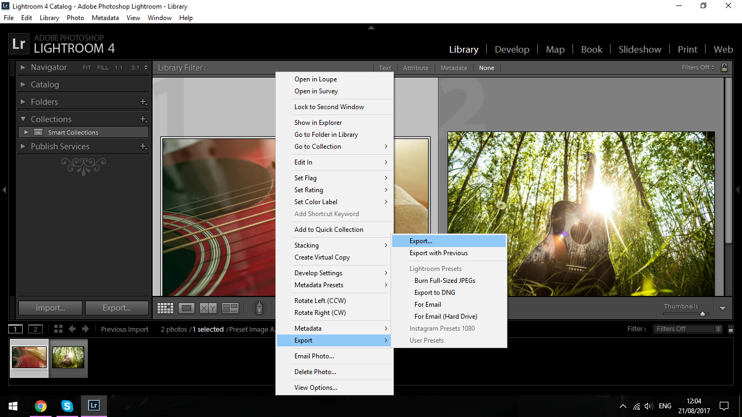Open the Slideshow module

click(x=640, y=49)
